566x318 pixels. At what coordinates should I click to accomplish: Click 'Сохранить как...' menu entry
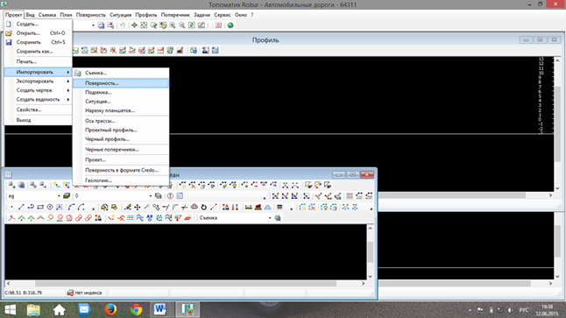click(35, 52)
